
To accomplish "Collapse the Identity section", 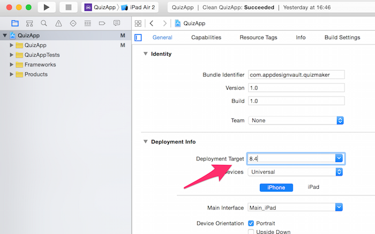I will point(145,54).
